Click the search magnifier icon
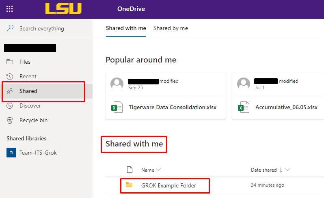The width and height of the screenshot is (324, 198). (10, 28)
